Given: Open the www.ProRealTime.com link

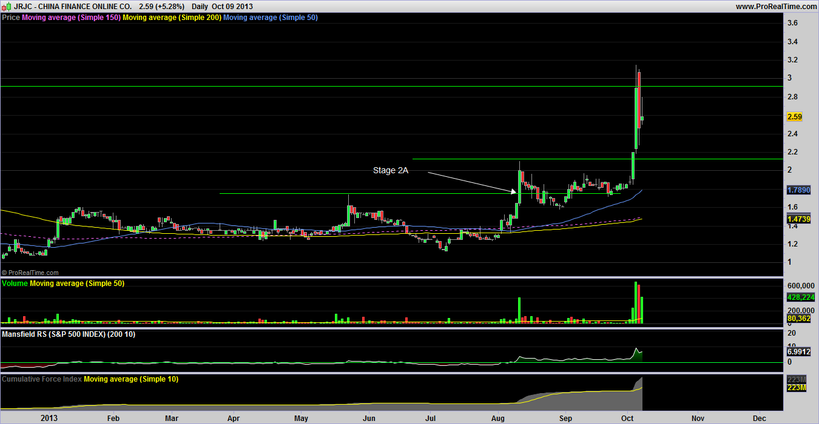Looking at the screenshot, I should point(776,6).
